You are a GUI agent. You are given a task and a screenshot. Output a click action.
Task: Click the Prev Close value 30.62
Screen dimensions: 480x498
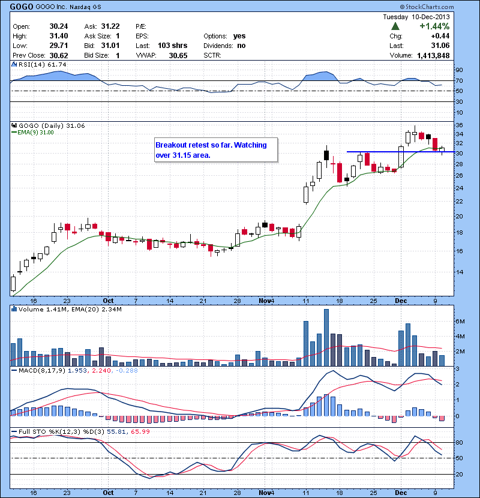click(x=58, y=56)
